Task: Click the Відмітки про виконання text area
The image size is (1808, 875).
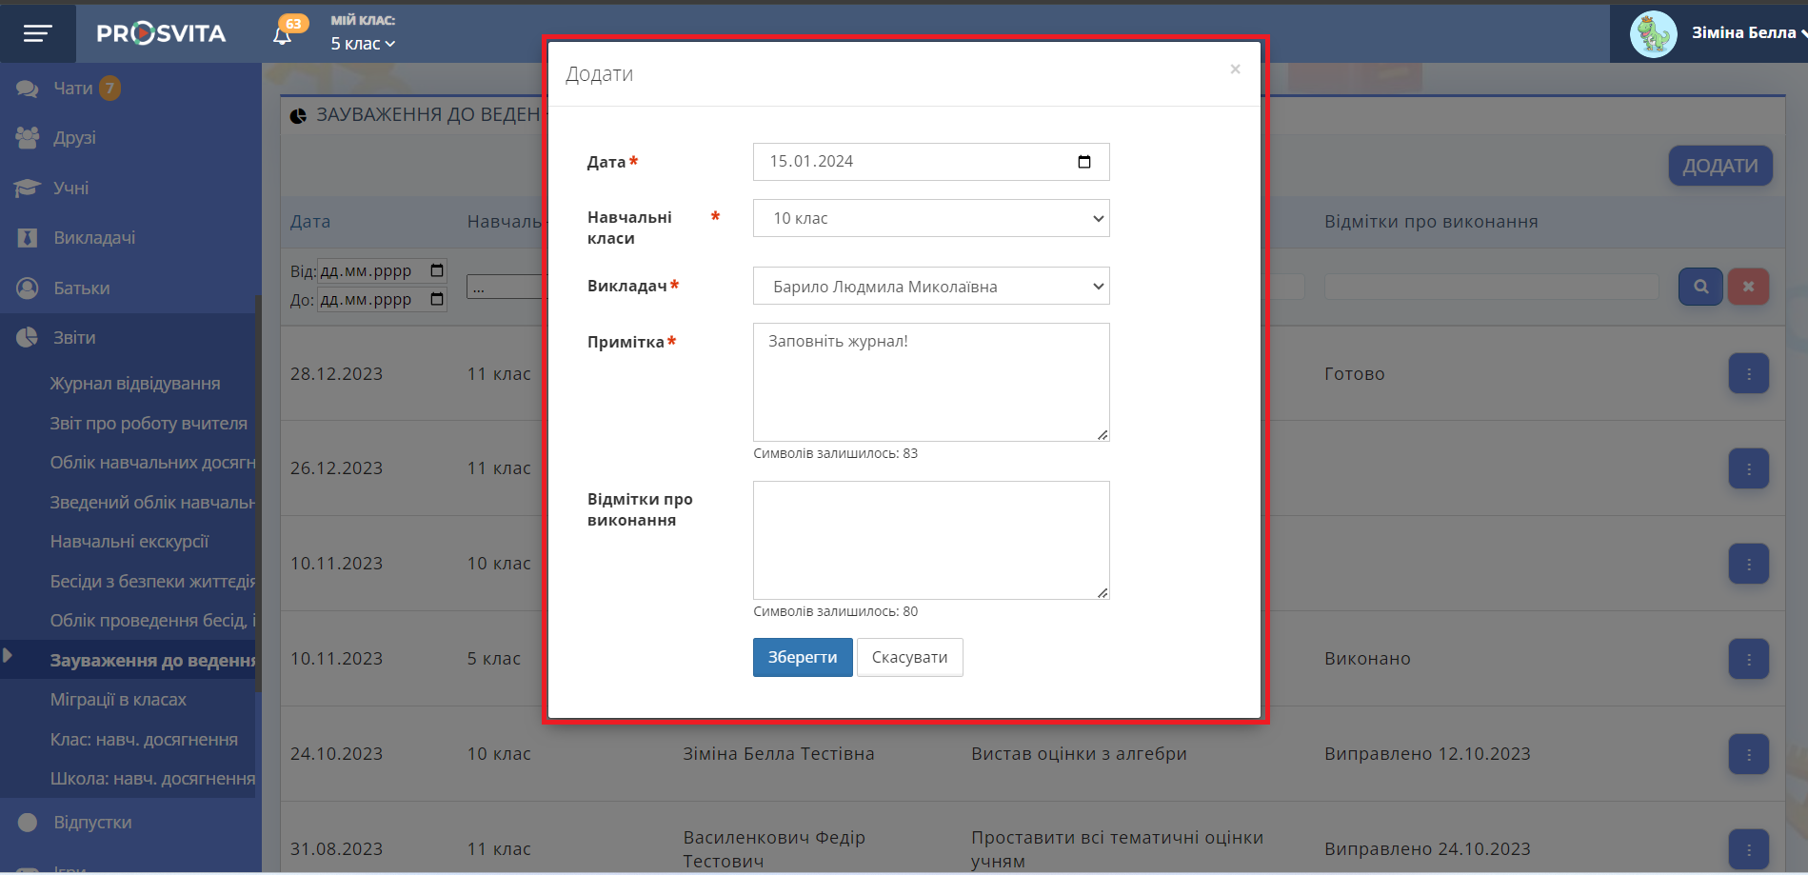Action: (x=930, y=541)
